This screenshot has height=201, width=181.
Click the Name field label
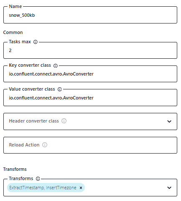tap(15, 6)
